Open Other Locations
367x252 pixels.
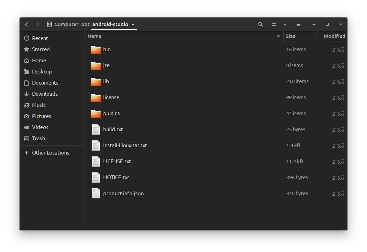coord(51,152)
